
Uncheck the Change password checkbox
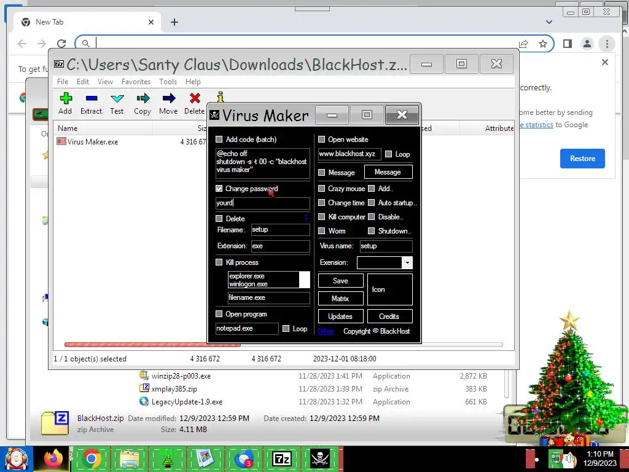[x=219, y=189]
